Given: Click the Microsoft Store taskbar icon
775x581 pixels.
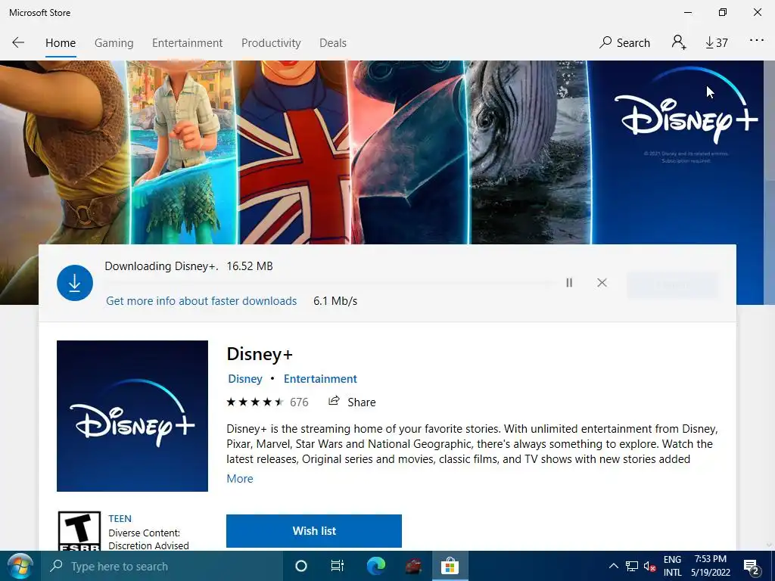Looking at the screenshot, I should (x=450, y=566).
